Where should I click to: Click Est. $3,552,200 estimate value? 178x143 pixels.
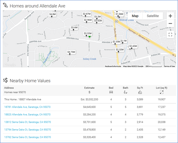click(x=89, y=99)
